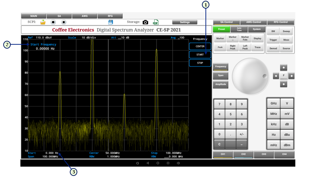This screenshot has width=315, height=177.
Task: Tap the Android home circle button
Action: click(x=158, y=163)
